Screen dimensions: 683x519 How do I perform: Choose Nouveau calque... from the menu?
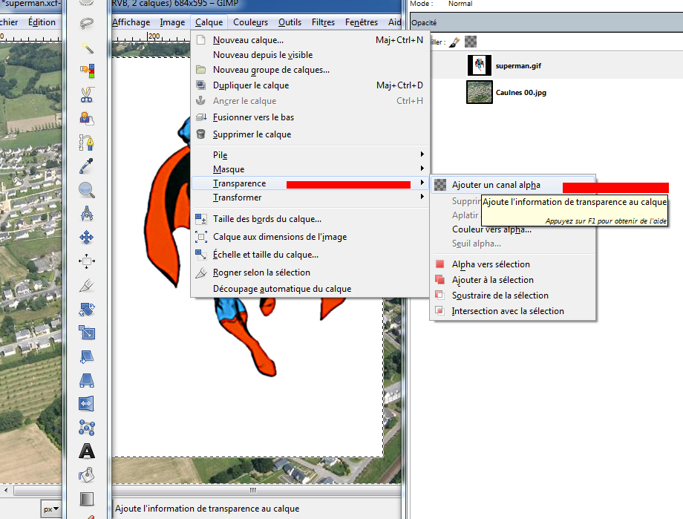pyautogui.click(x=310, y=40)
